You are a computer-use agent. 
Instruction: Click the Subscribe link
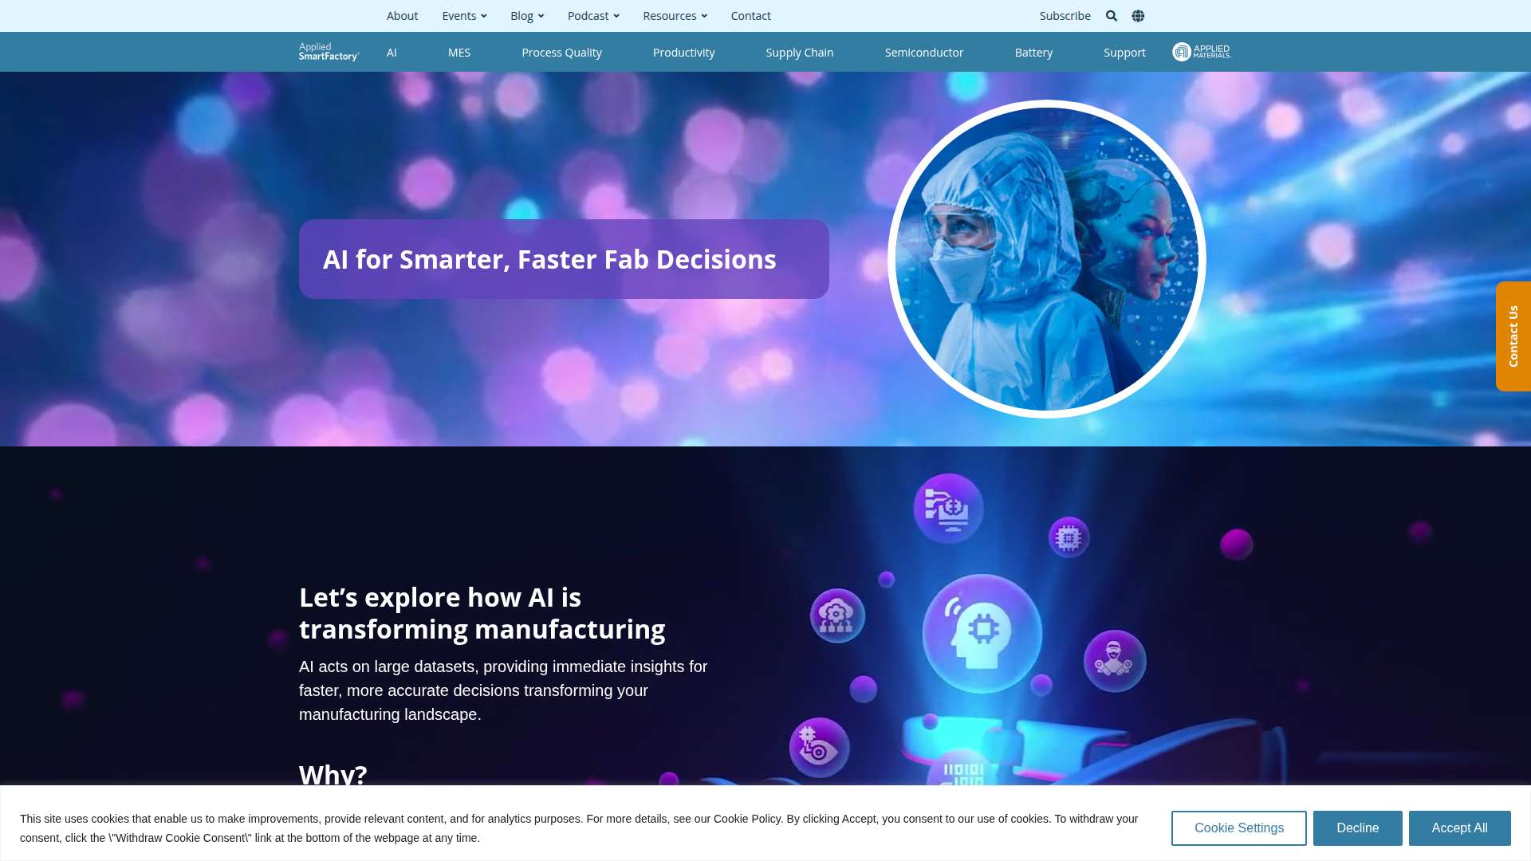(x=1065, y=16)
